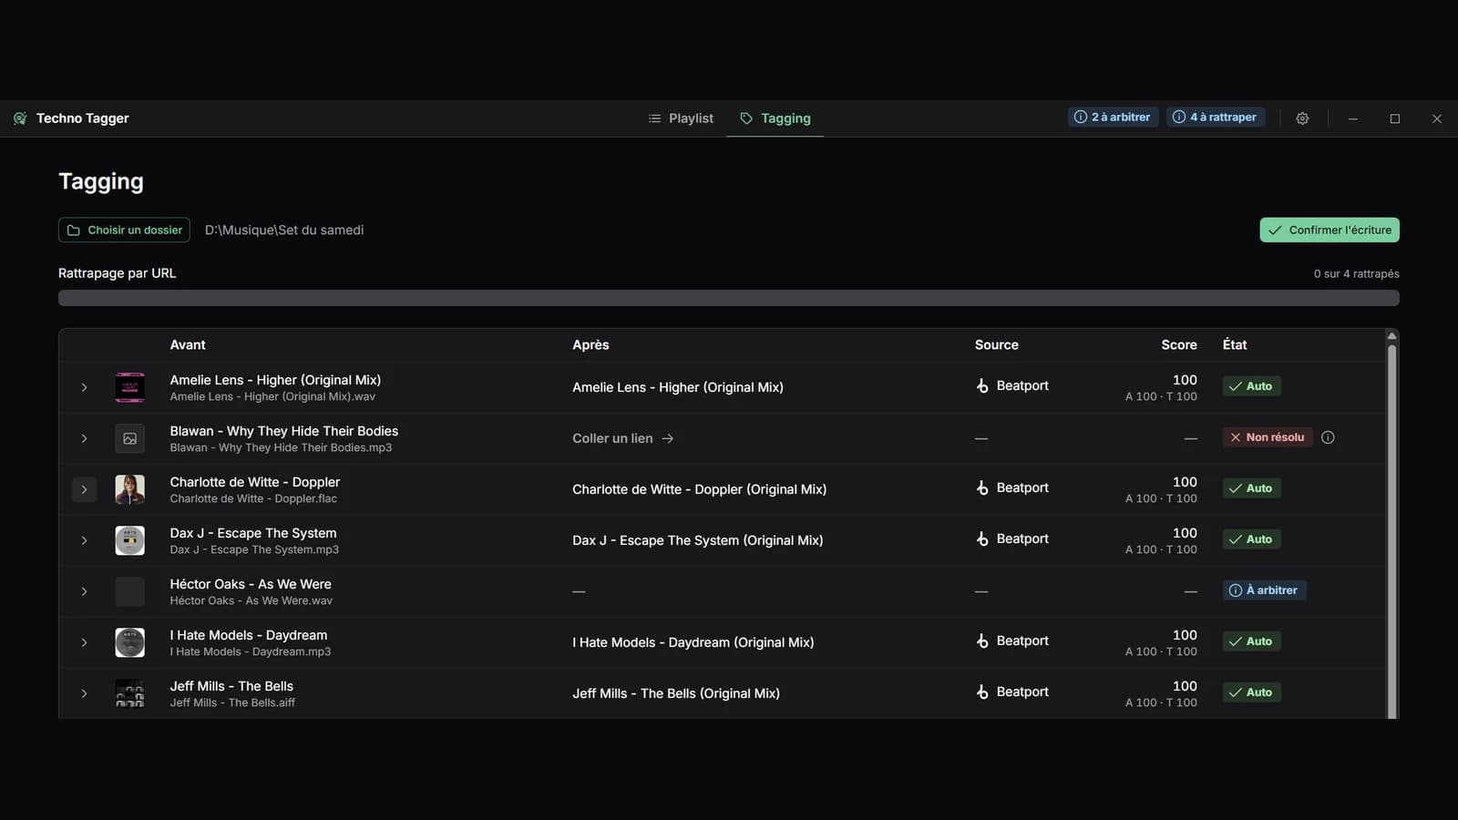Click 'Coller un lien' in Blawan row
The image size is (1458, 820).
[623, 438]
